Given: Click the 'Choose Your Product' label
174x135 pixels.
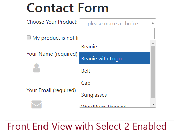Looking at the screenshot, I should point(52,22).
